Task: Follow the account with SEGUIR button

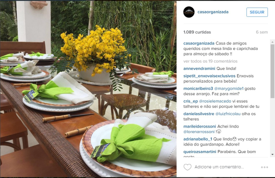Action: [257, 12]
